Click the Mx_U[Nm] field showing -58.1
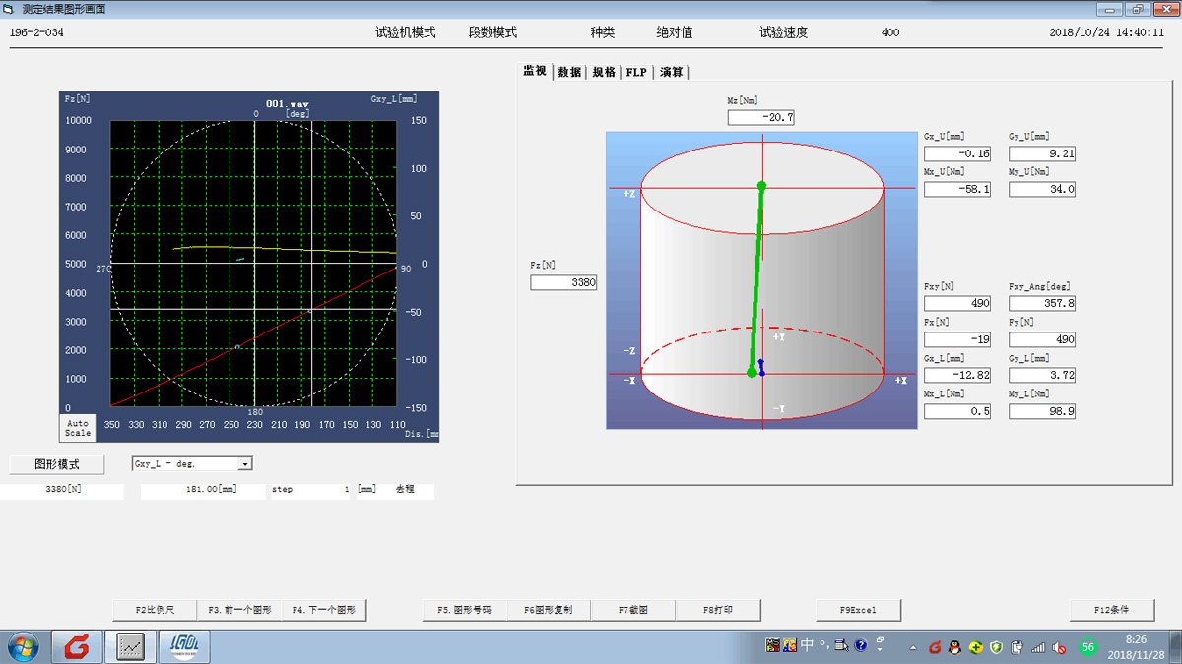 coord(957,189)
